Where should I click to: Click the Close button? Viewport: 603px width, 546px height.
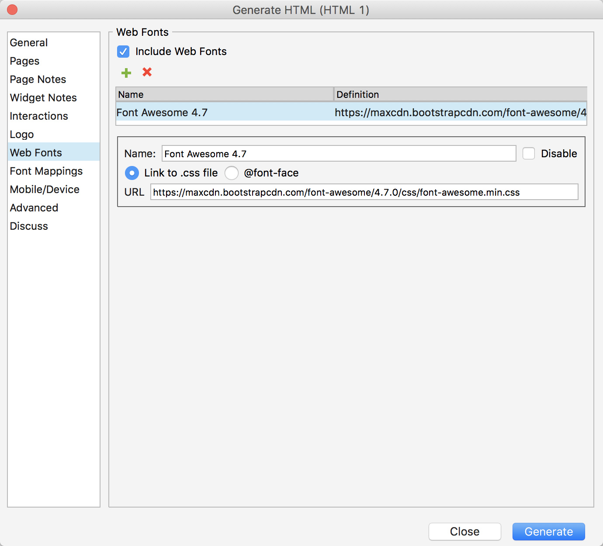pyautogui.click(x=464, y=532)
